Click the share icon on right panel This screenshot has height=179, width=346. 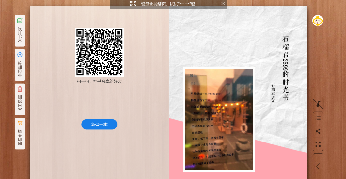(318, 131)
